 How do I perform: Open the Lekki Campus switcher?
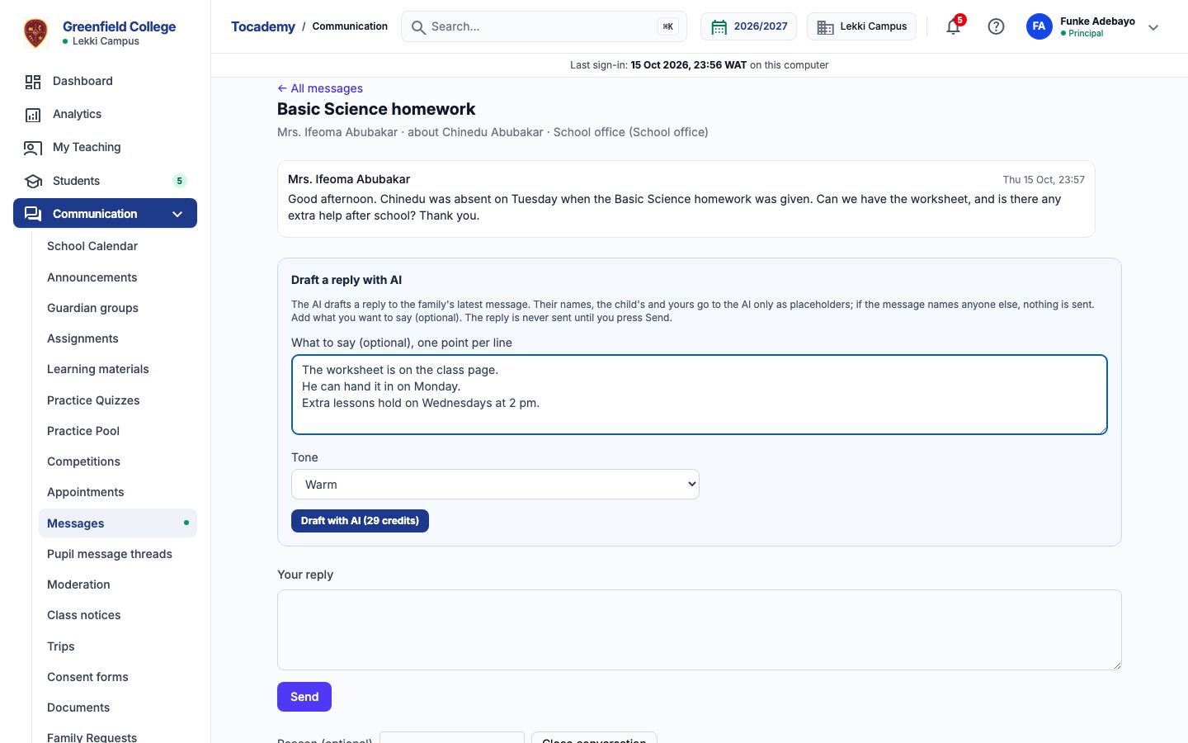(x=862, y=26)
